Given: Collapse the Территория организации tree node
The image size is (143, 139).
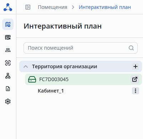Looking at the screenshot, I should pos(26,66).
